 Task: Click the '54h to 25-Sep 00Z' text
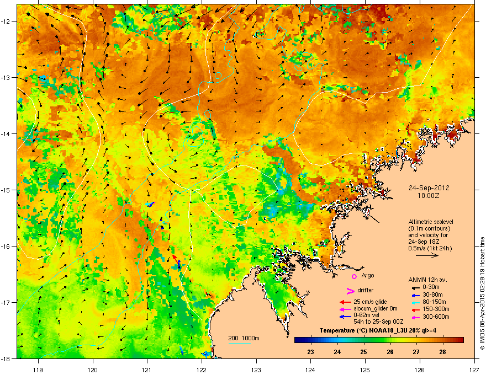(x=378, y=322)
